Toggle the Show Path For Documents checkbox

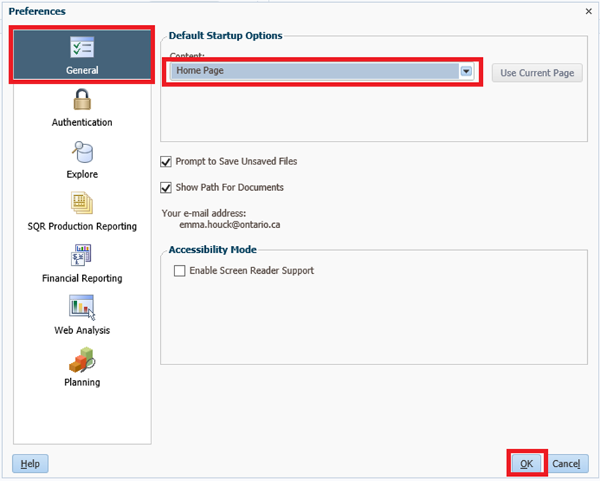(166, 187)
